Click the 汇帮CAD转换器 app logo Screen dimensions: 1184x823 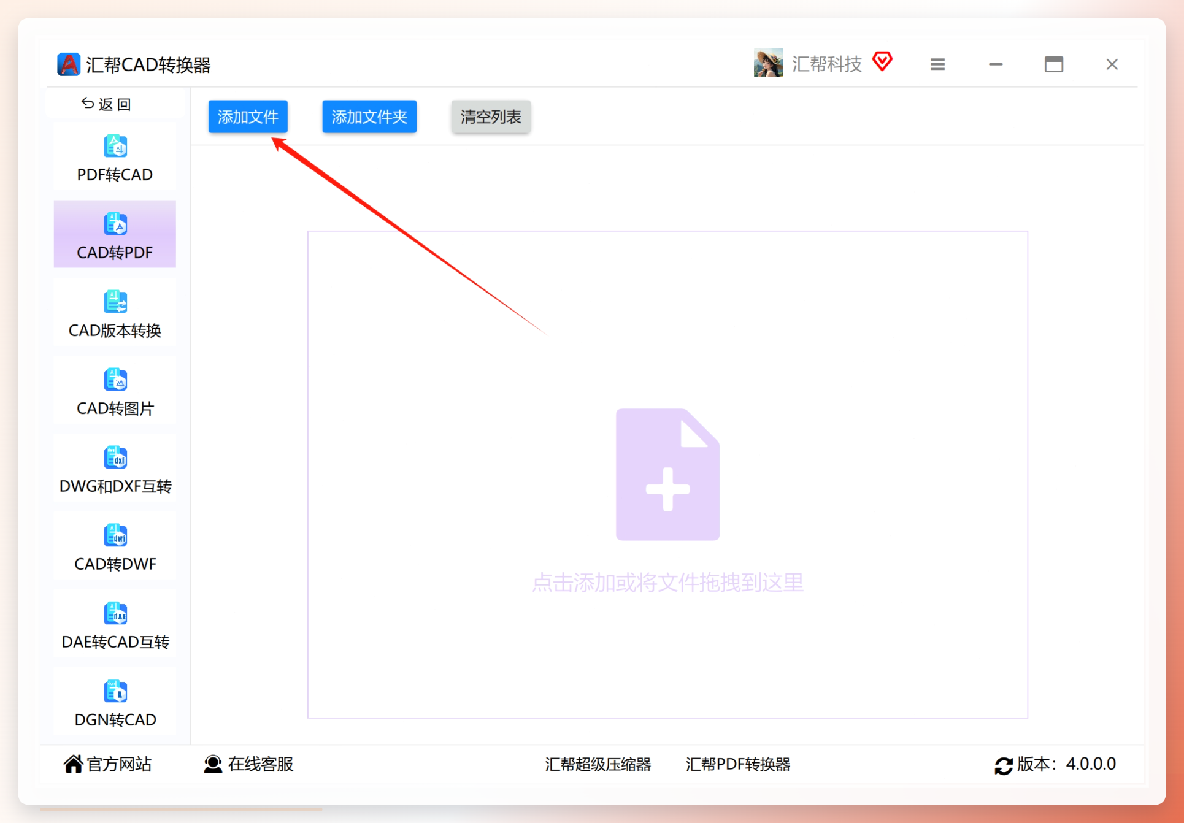[x=69, y=64]
